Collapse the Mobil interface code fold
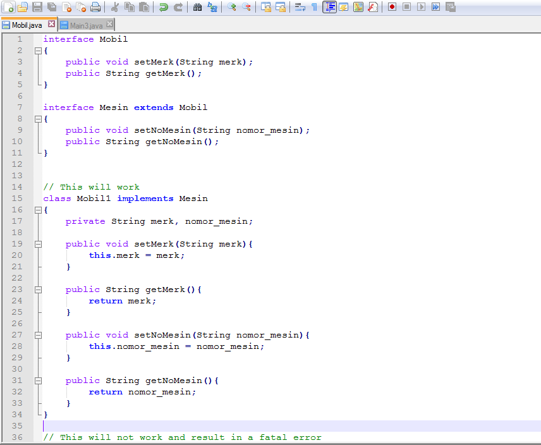 38,50
